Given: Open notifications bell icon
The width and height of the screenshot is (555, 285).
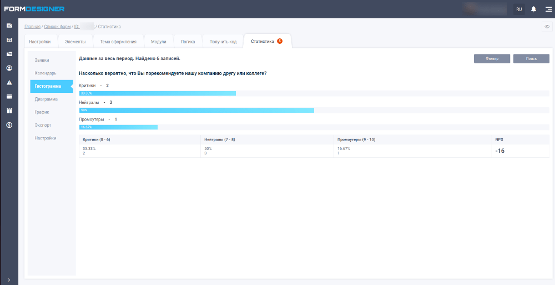Looking at the screenshot, I should [x=533, y=9].
